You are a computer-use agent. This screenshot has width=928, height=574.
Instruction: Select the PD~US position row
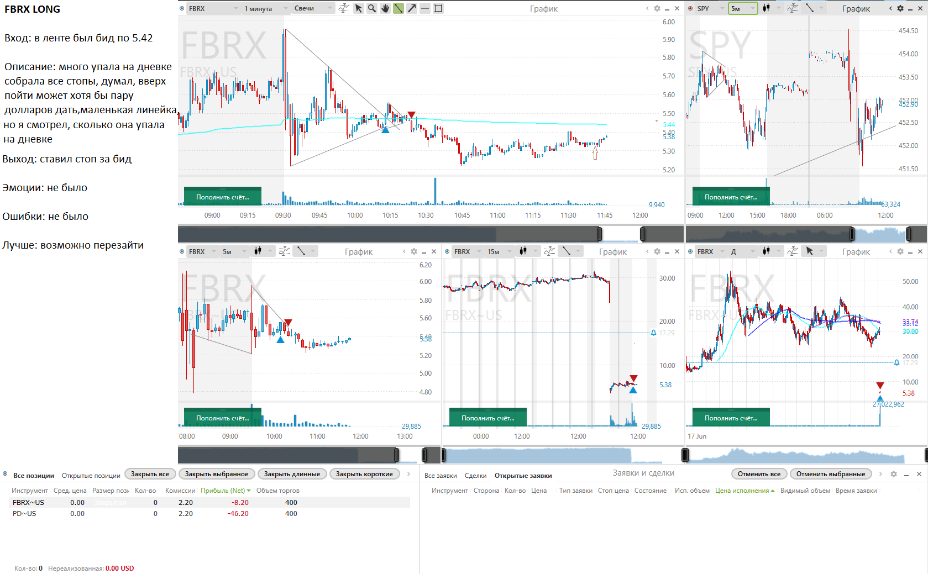point(210,514)
